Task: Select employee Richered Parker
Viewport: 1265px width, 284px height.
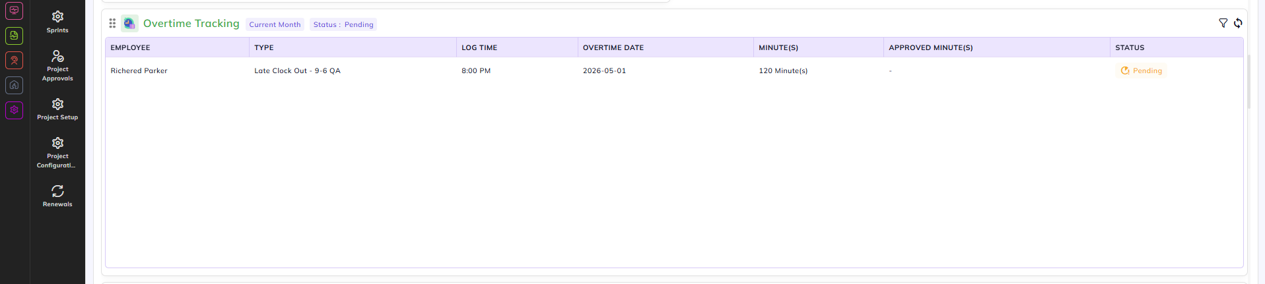Action: pyautogui.click(x=139, y=71)
